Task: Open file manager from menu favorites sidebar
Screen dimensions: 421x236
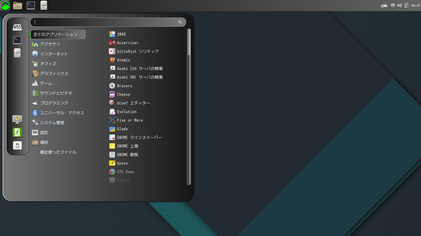Action: point(17,53)
